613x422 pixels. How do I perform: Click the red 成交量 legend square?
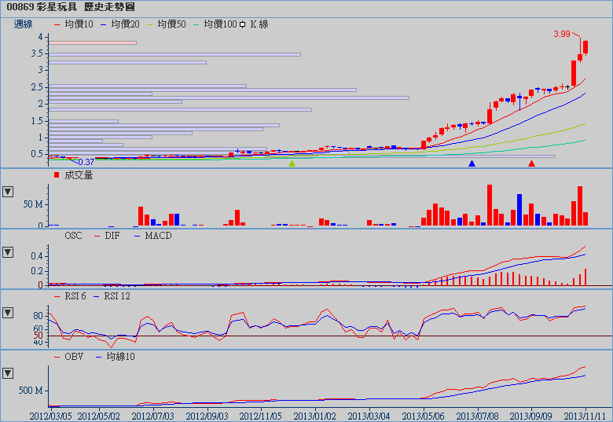point(57,175)
